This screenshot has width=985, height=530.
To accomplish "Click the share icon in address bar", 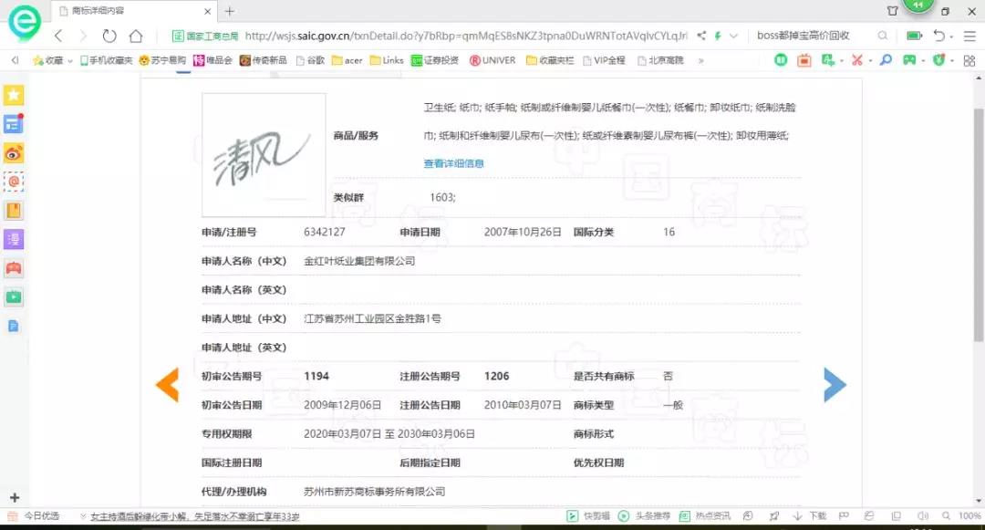I will tap(701, 36).
